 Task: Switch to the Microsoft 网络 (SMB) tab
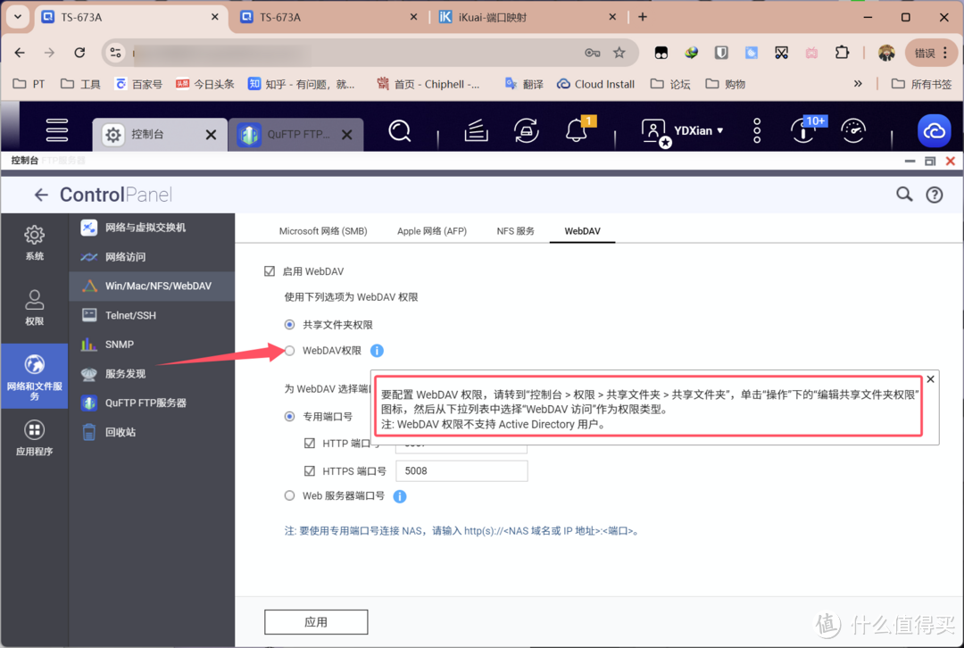tap(323, 231)
